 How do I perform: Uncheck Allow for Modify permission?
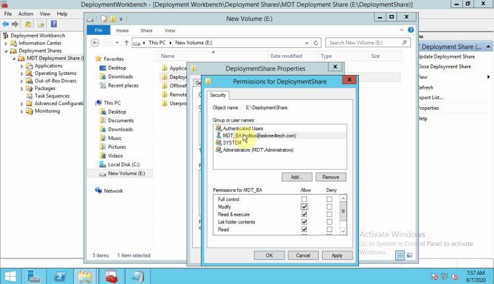click(x=304, y=206)
